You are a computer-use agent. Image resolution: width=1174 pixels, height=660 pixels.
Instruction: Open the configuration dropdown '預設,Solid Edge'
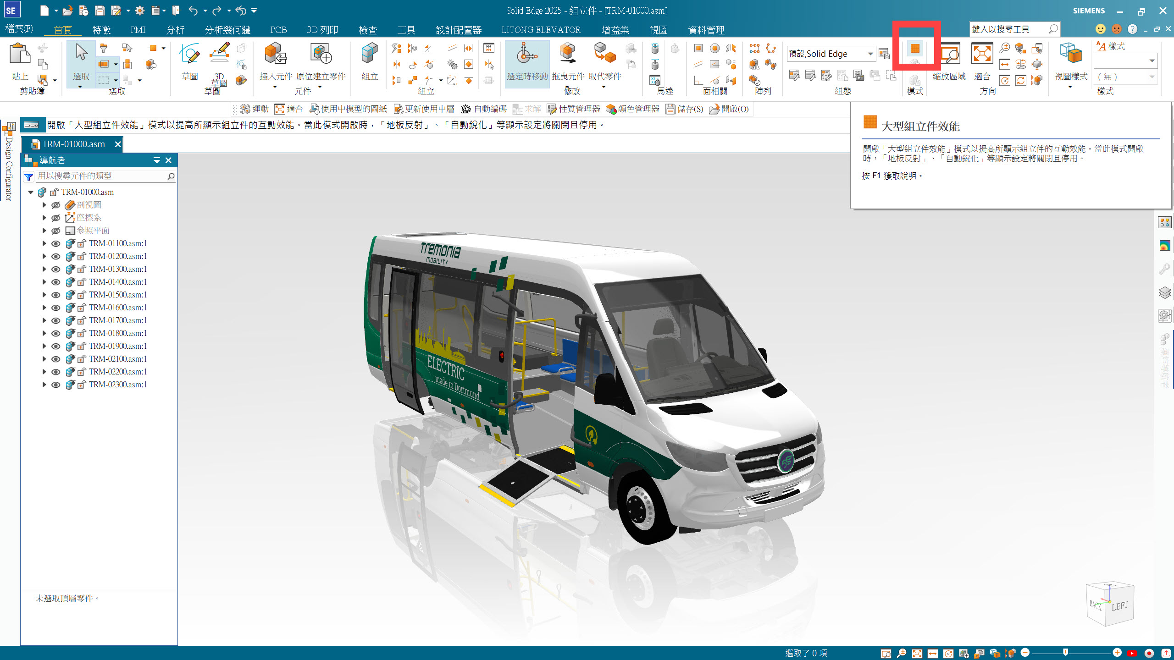pos(869,54)
